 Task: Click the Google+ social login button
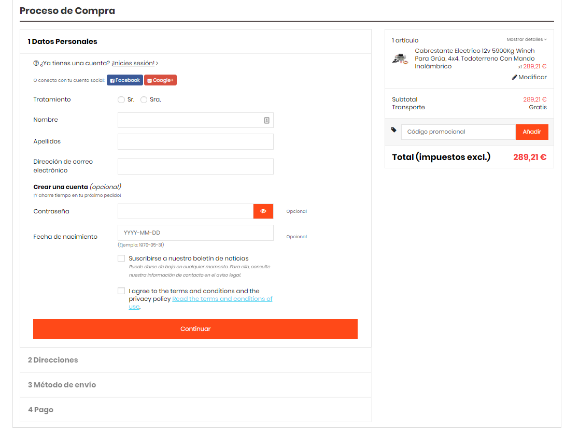tap(160, 80)
